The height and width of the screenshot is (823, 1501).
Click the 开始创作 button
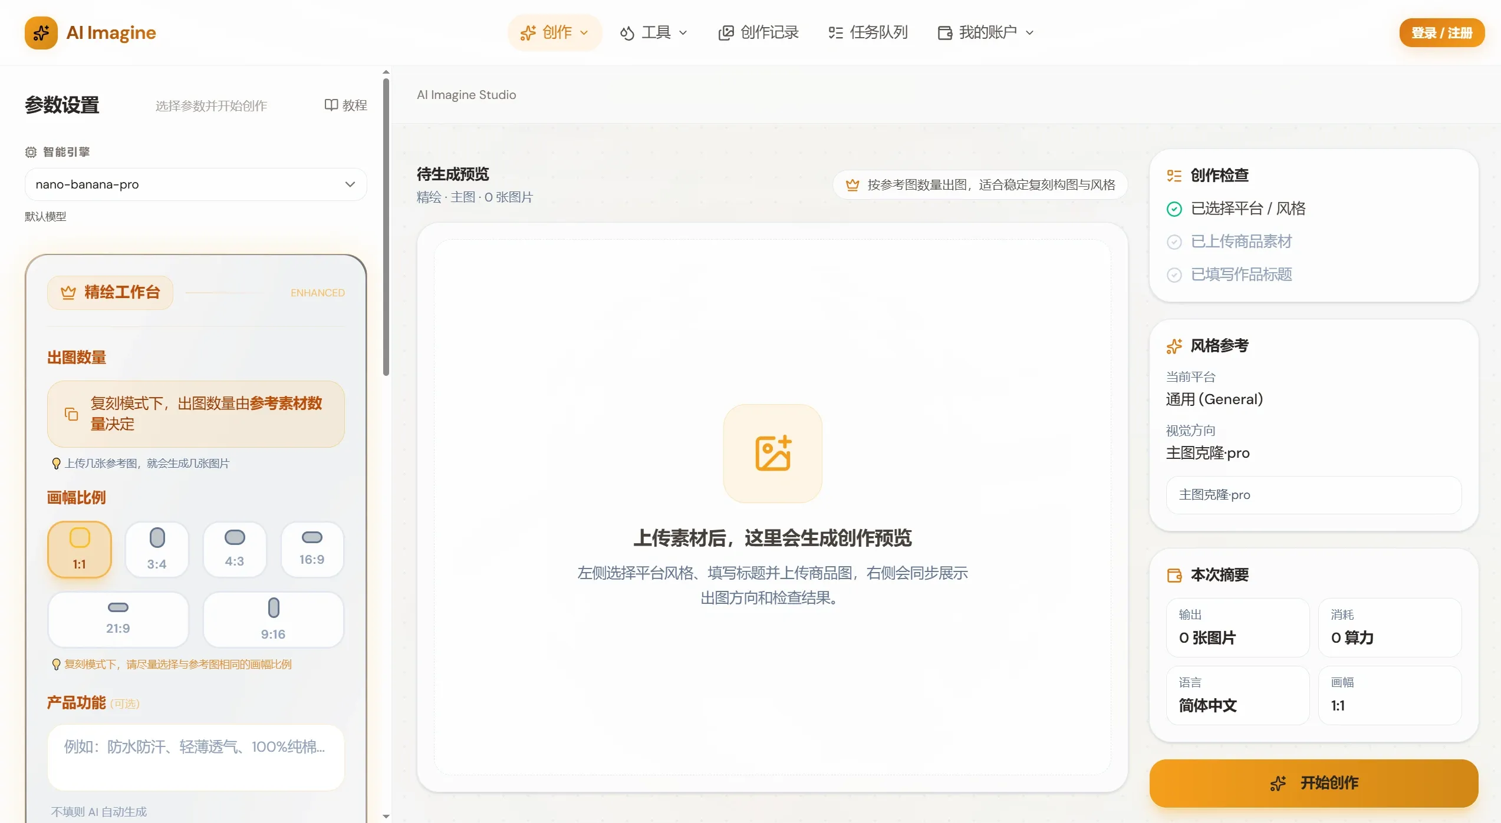pyautogui.click(x=1314, y=783)
